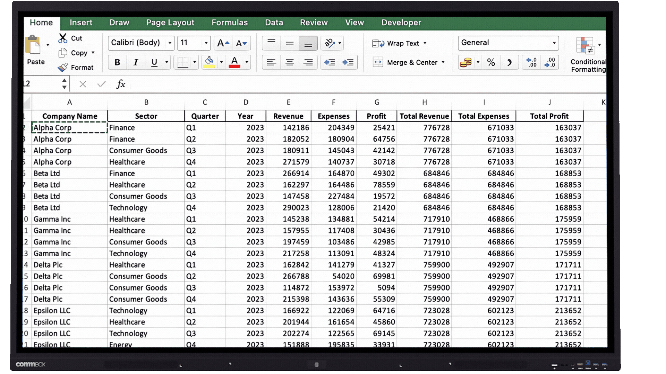The image size is (666, 374).
Task: Toggle Italic formatting
Action: click(x=136, y=62)
